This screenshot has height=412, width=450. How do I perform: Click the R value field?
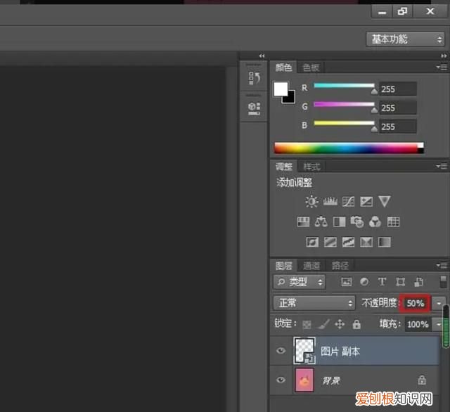click(x=398, y=89)
